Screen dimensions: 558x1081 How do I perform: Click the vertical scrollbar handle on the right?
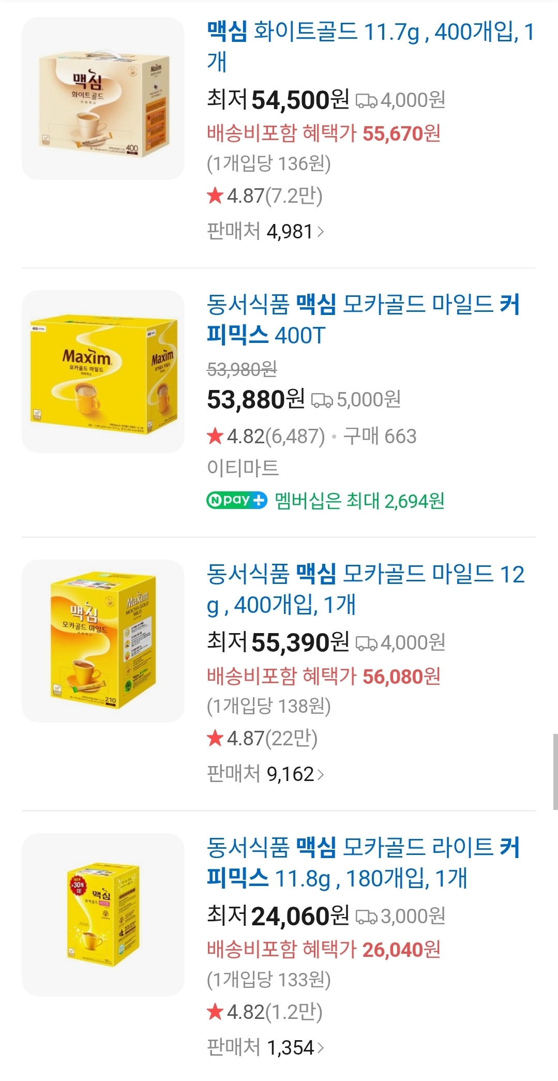point(555,771)
